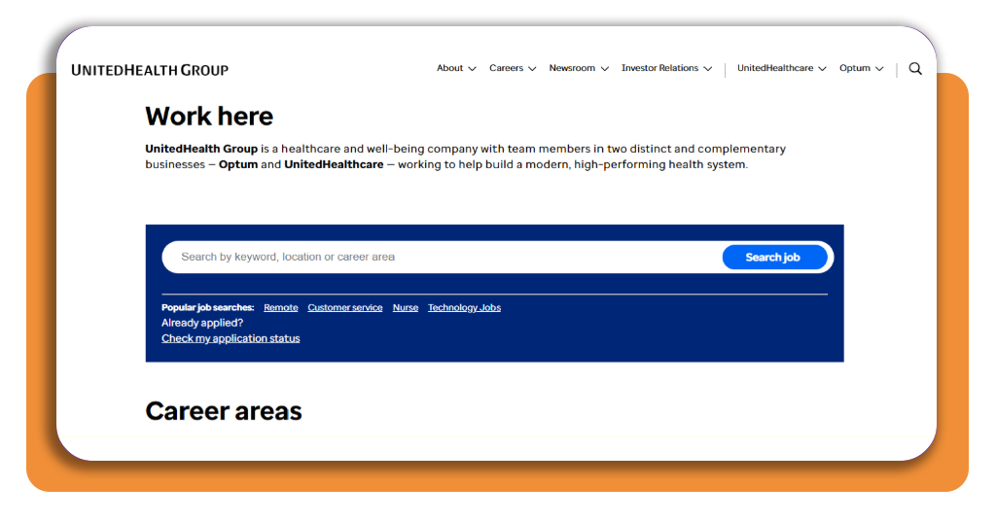Click the Popular job searches label

[x=208, y=308]
